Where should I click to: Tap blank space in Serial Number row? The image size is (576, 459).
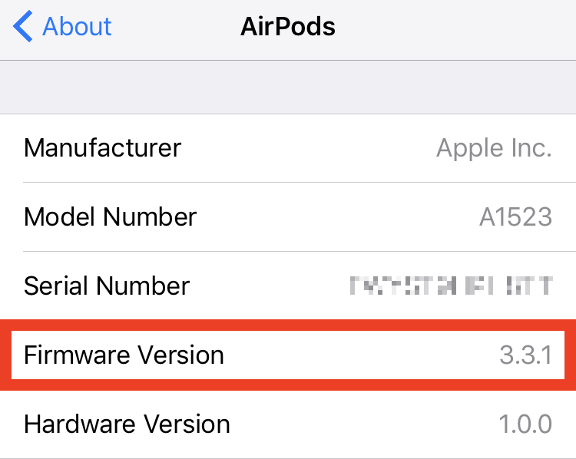270,286
